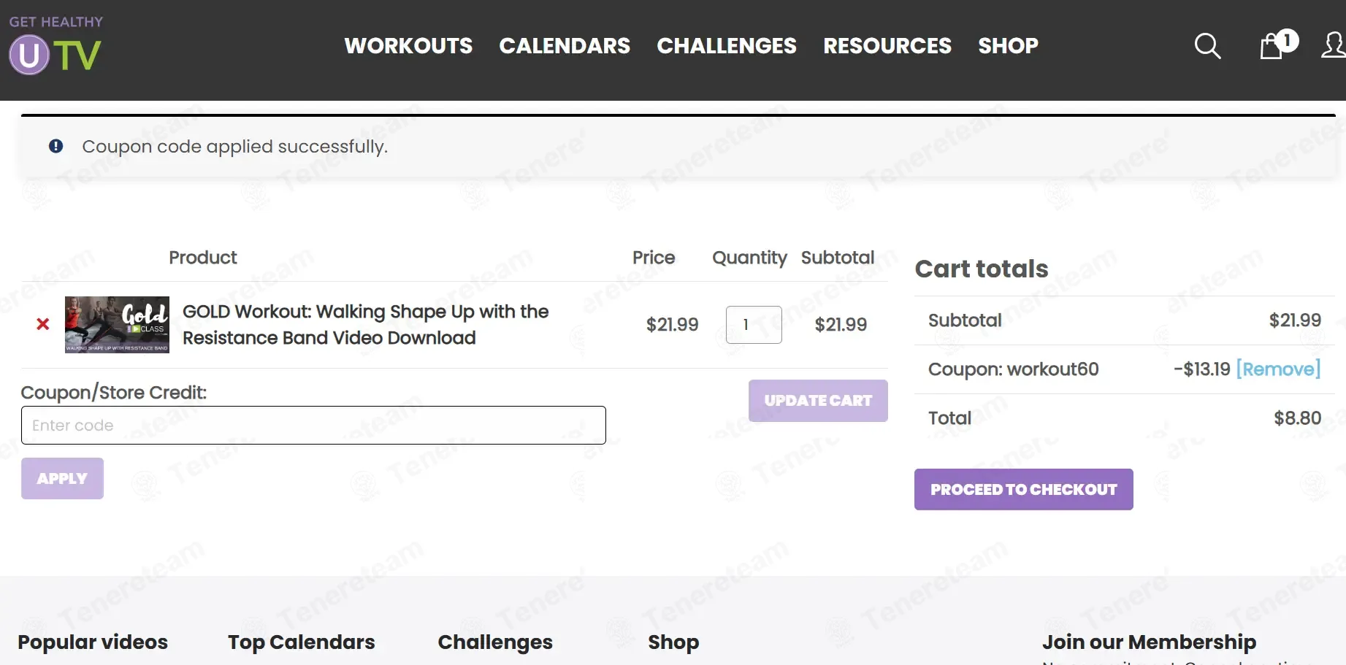Viewport: 1346px width, 665px height.
Task: Click the info icon in coupon notice
Action: tap(56, 146)
